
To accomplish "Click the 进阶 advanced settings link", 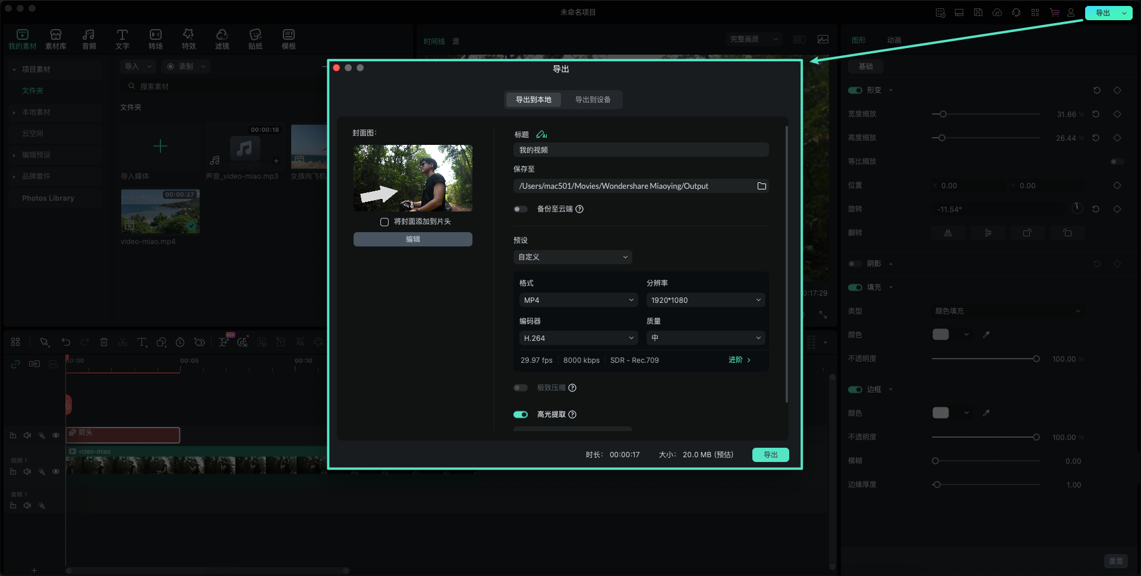I will 739,360.
